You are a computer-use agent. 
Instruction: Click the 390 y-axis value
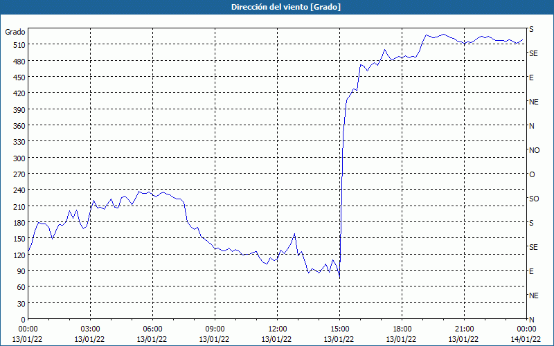[x=19, y=110]
